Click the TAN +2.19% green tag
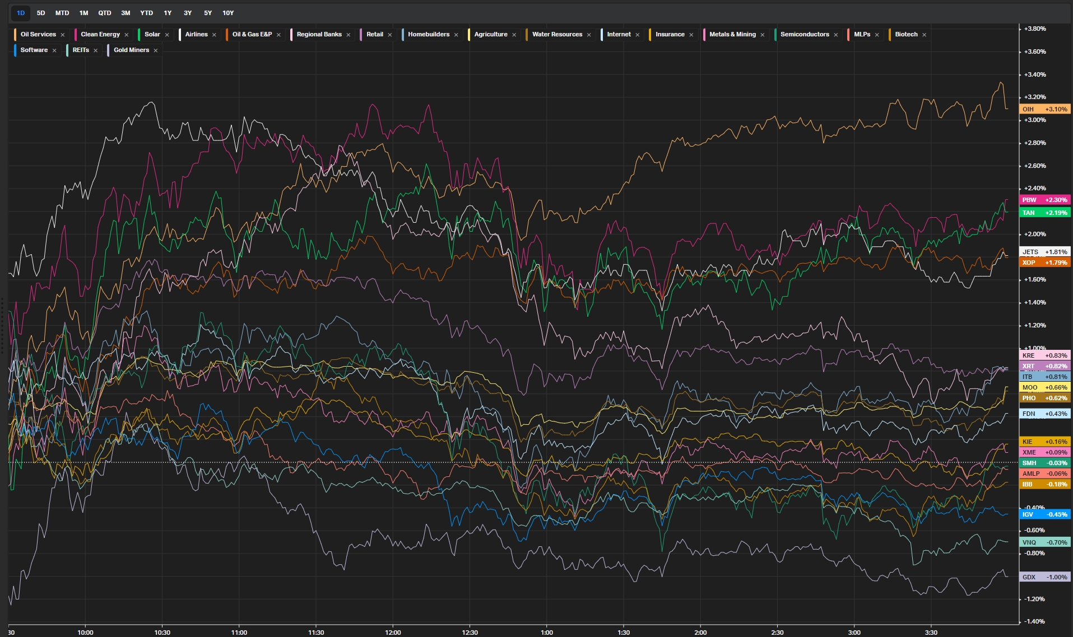1073x637 pixels. pyautogui.click(x=1044, y=213)
